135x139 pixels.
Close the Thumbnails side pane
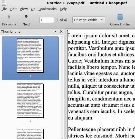[61, 31]
